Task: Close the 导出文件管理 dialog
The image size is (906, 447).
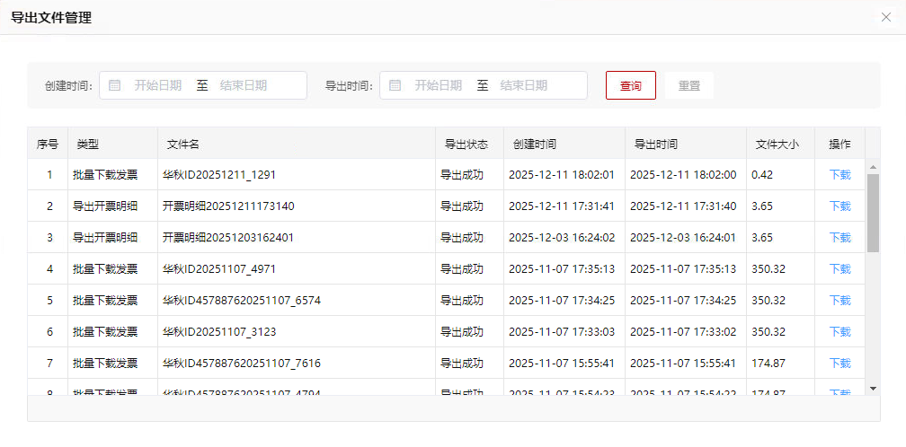Action: tap(885, 17)
